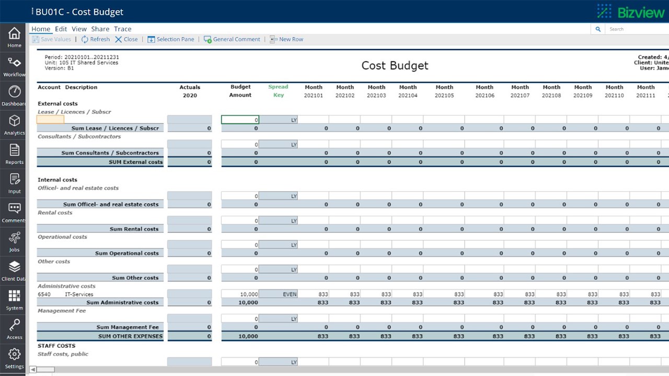This screenshot has width=669, height=376.
Task: Click the search magnifier icon
Action: coord(598,29)
